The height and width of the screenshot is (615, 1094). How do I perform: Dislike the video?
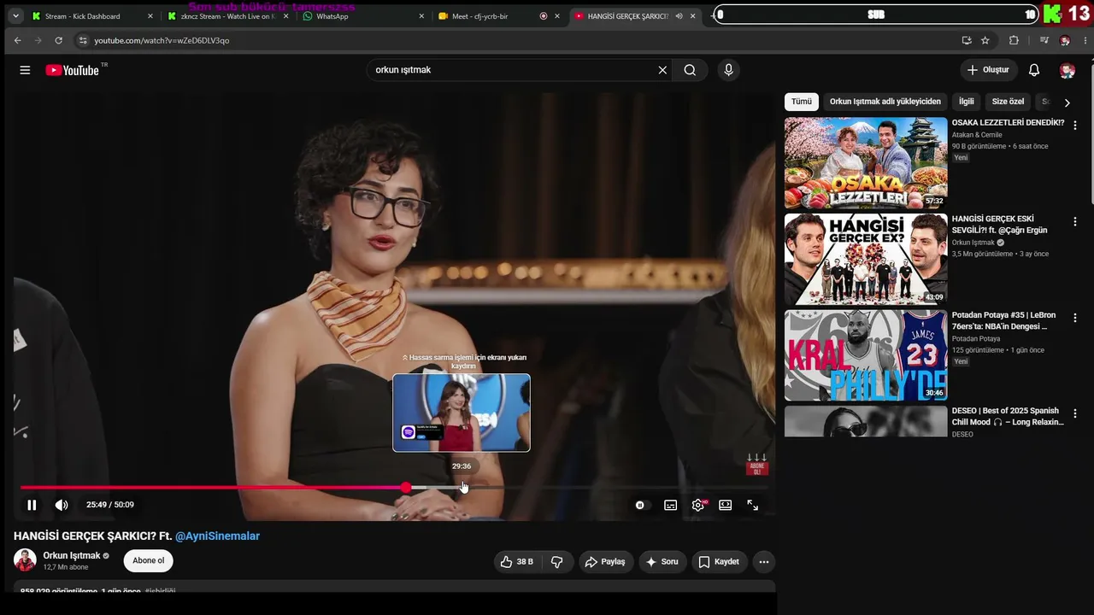pos(557,561)
